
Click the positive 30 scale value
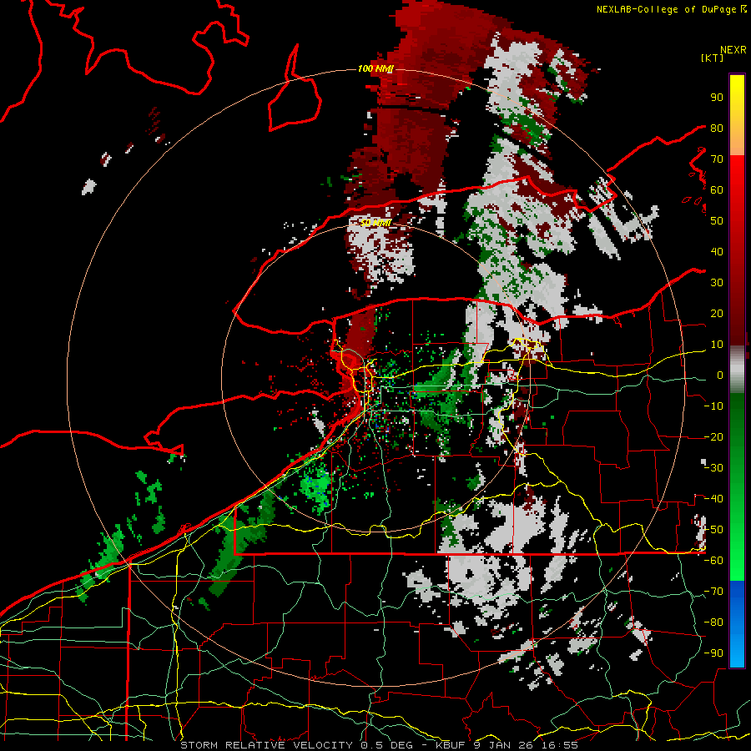[x=717, y=283]
